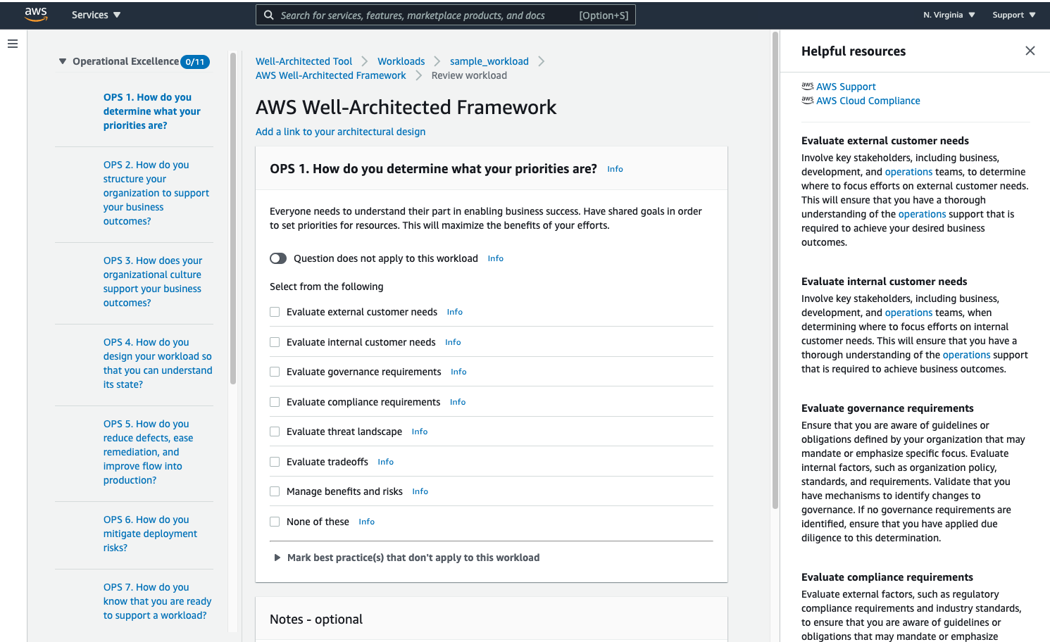Check Evaluate threat landscape

click(275, 432)
